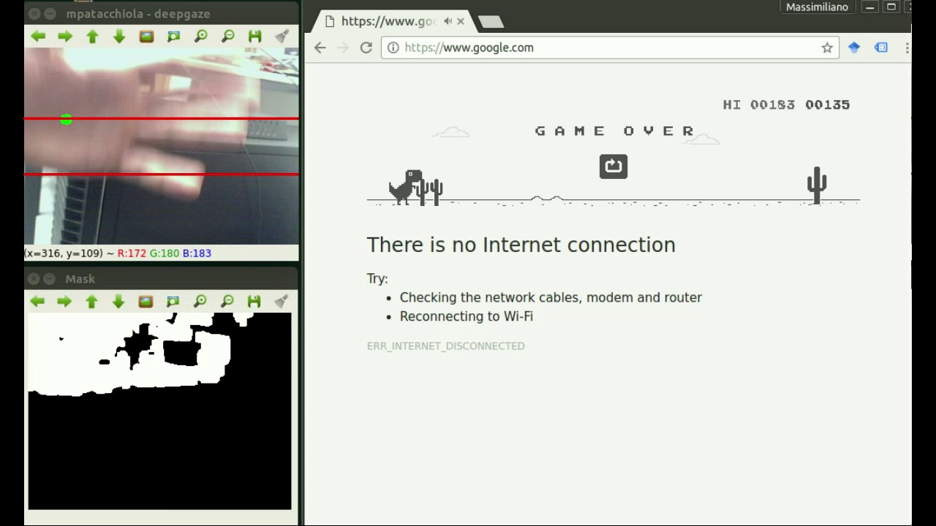The image size is (936, 526).
Task: Click the T-Rex dinosaur in the game
Action: click(x=404, y=186)
